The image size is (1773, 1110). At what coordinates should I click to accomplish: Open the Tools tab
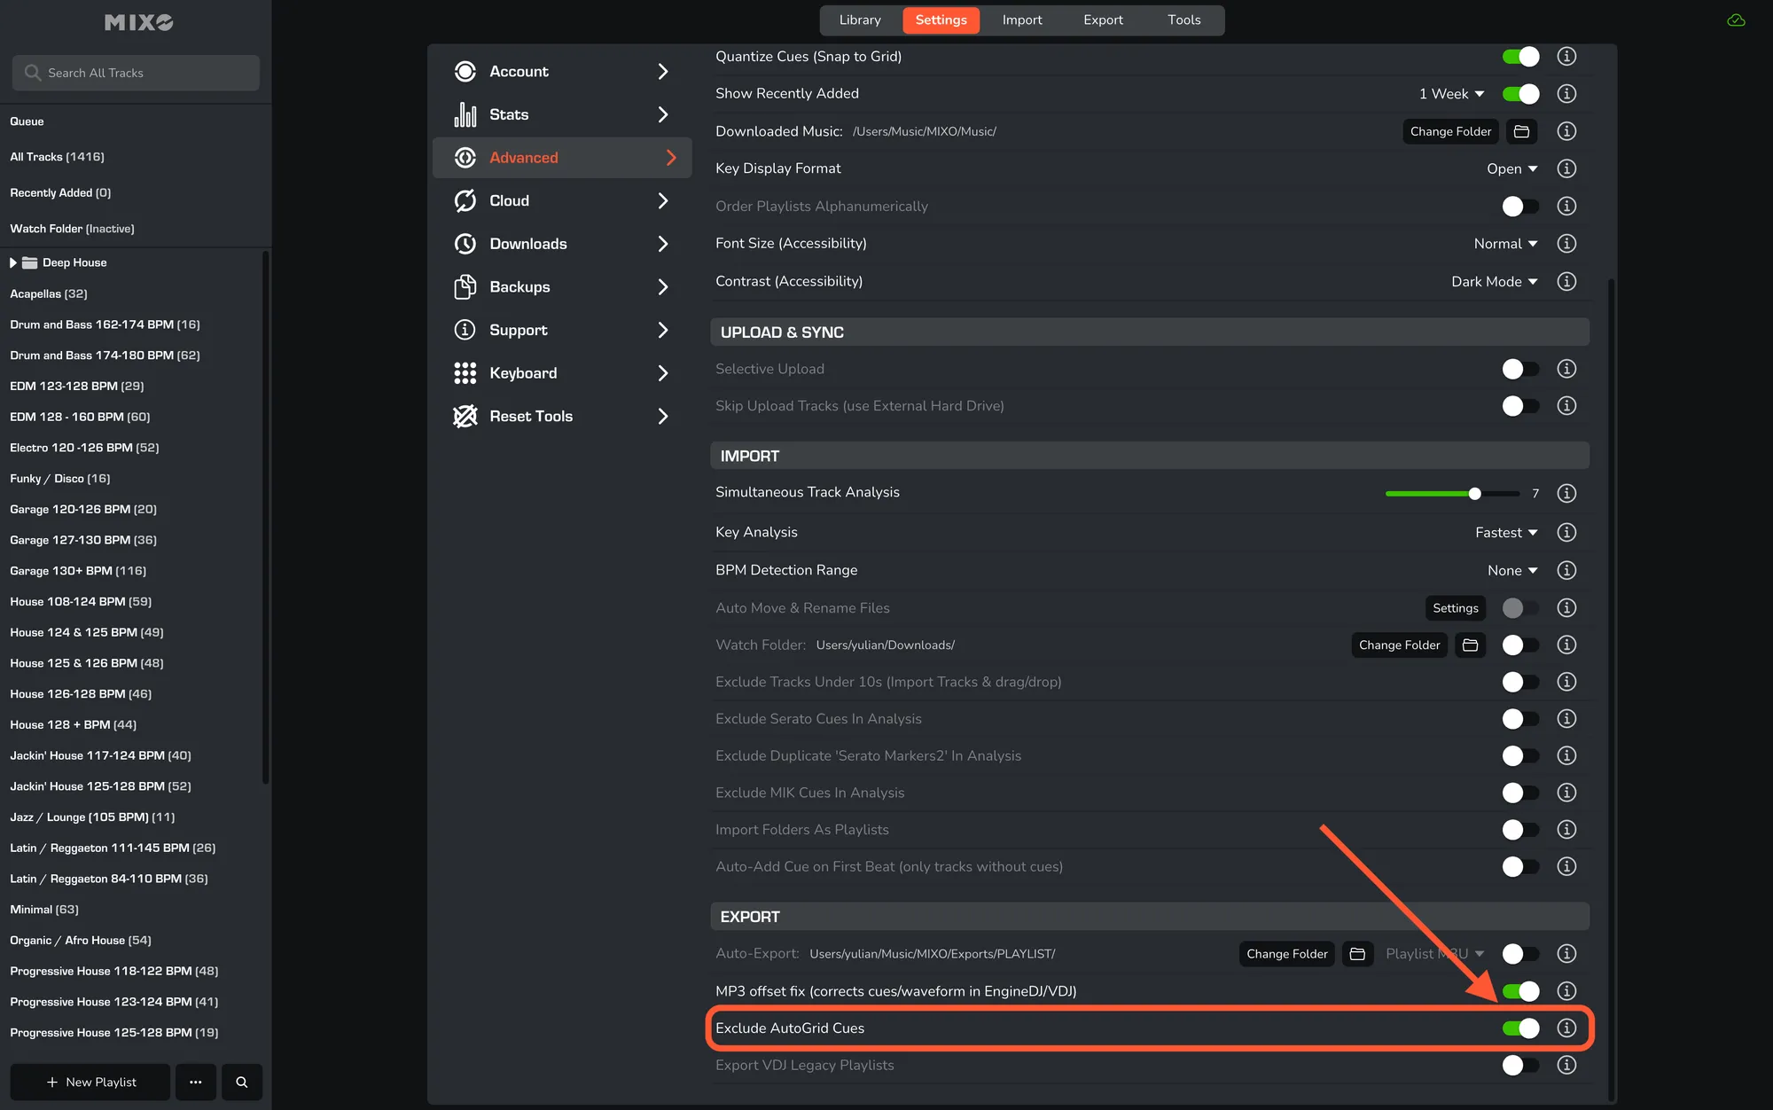[x=1183, y=20]
